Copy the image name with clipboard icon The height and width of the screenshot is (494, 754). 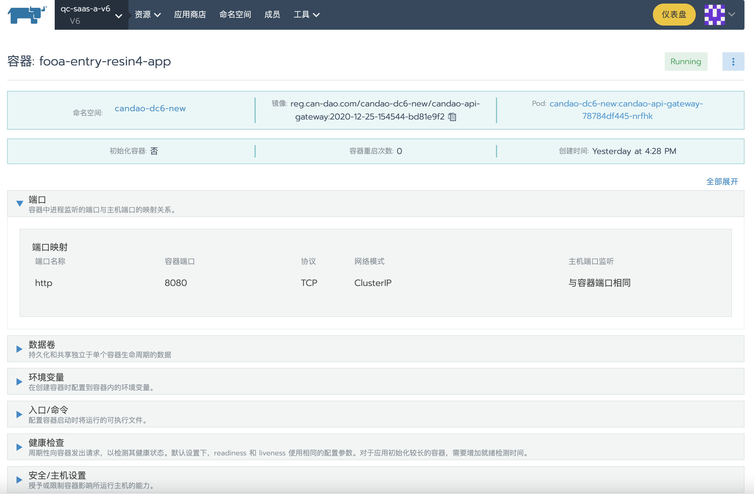tap(452, 117)
